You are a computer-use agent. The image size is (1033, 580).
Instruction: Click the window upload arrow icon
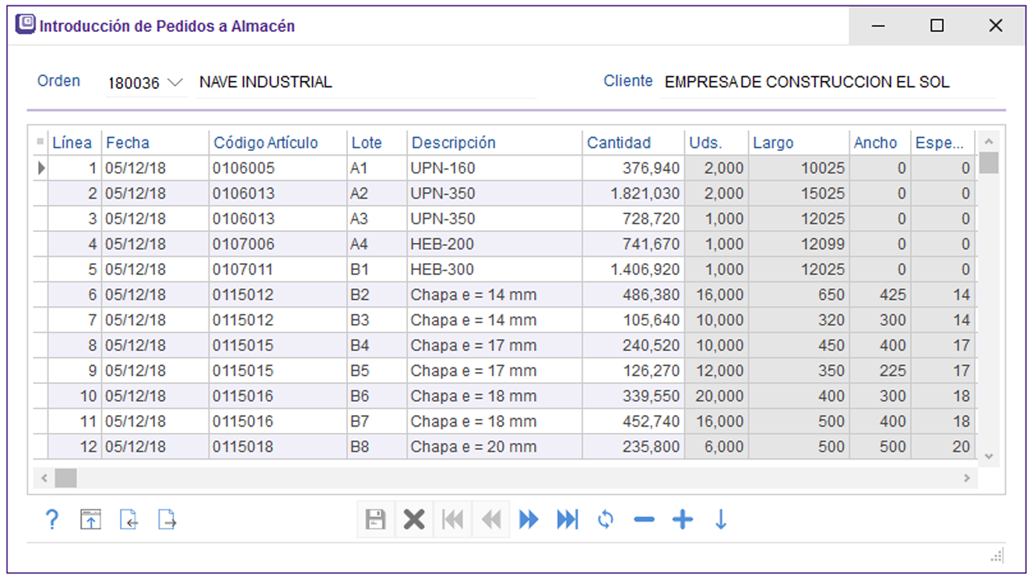91,519
